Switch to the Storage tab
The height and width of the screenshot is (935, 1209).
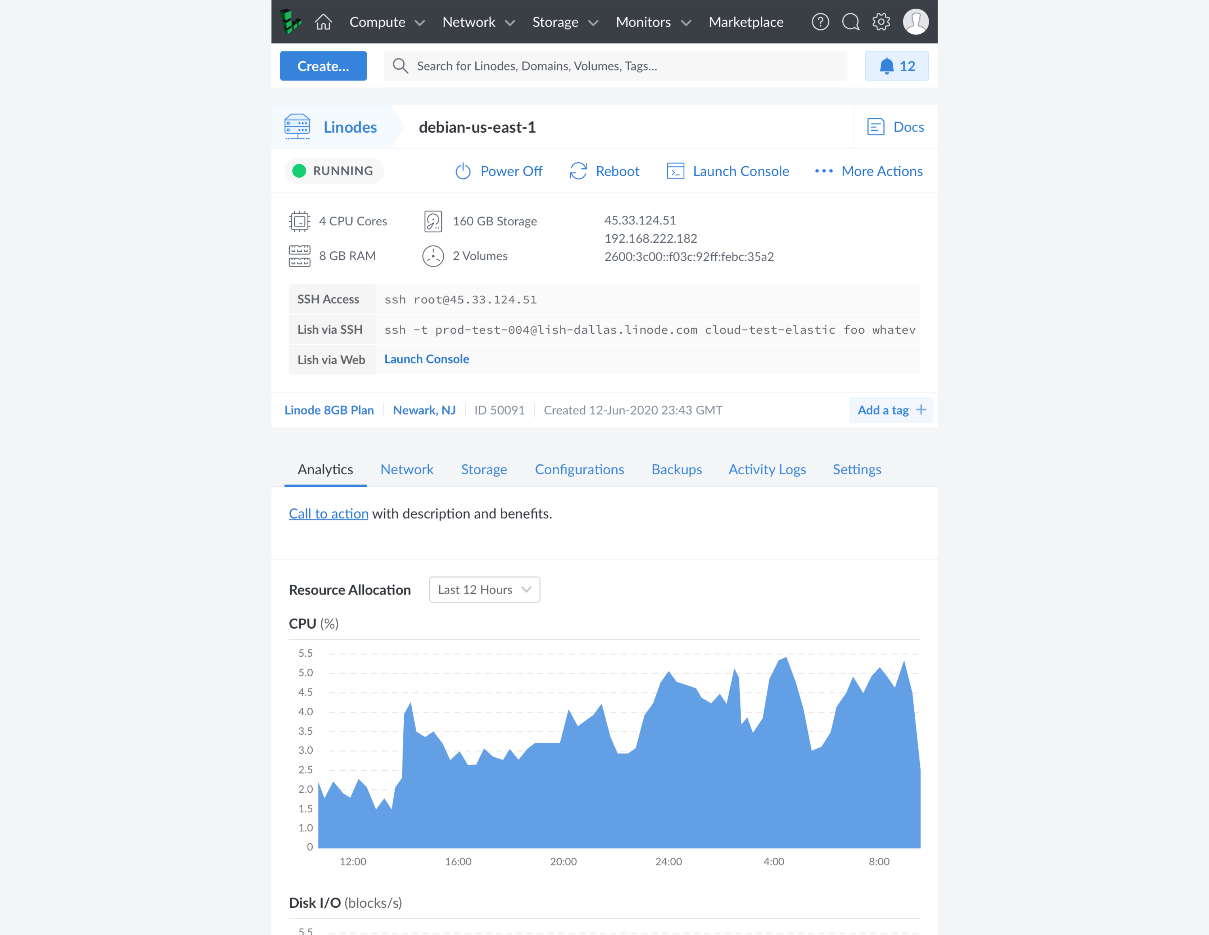click(484, 469)
